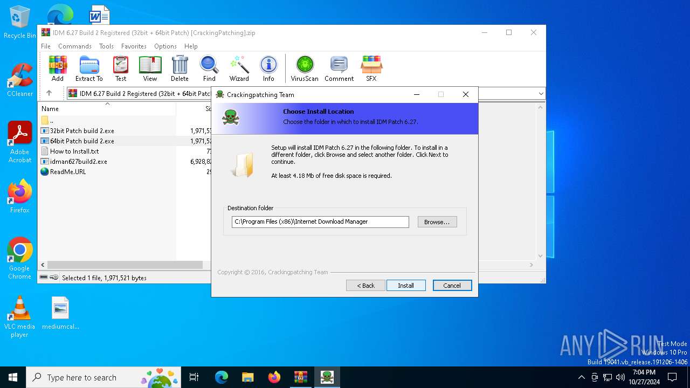Click the Destination folder path field

[320, 222]
